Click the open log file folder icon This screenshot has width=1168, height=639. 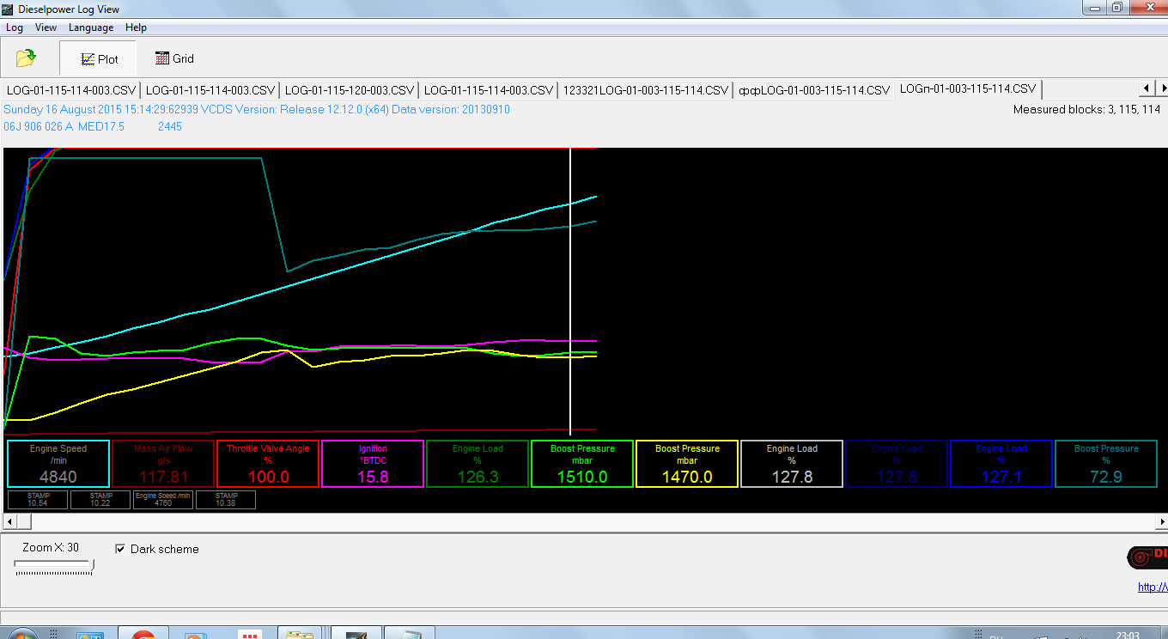tap(26, 58)
